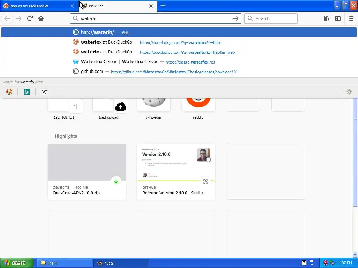Choose the waterfox DuckDuckGo suggestion ending t=ffab

[x=179, y=42]
